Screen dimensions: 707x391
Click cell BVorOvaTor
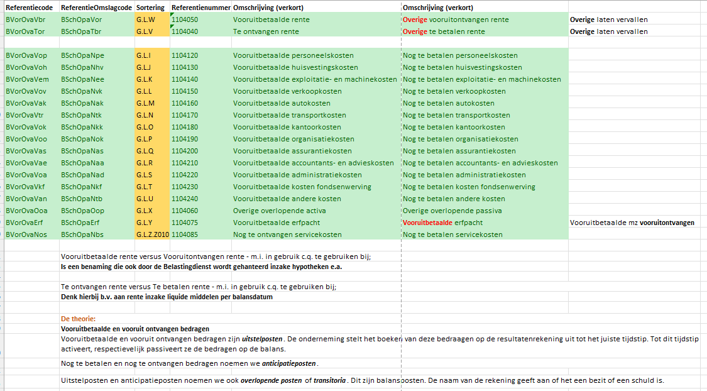click(x=31, y=31)
